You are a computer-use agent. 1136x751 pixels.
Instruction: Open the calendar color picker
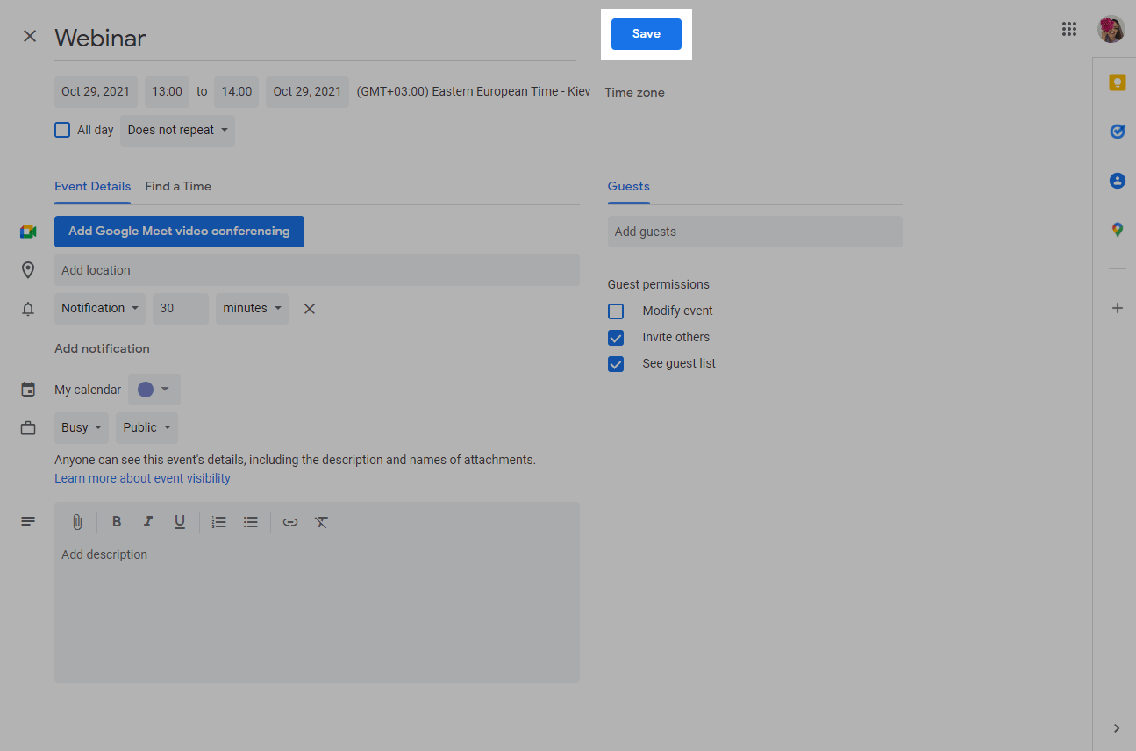[154, 390]
